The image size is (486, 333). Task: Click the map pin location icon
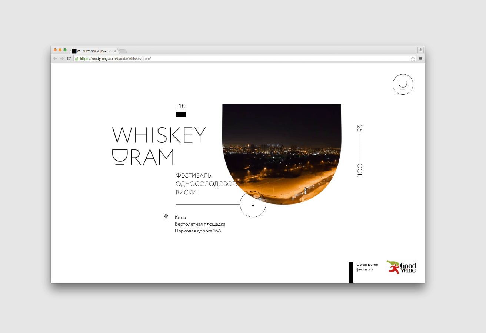(166, 217)
